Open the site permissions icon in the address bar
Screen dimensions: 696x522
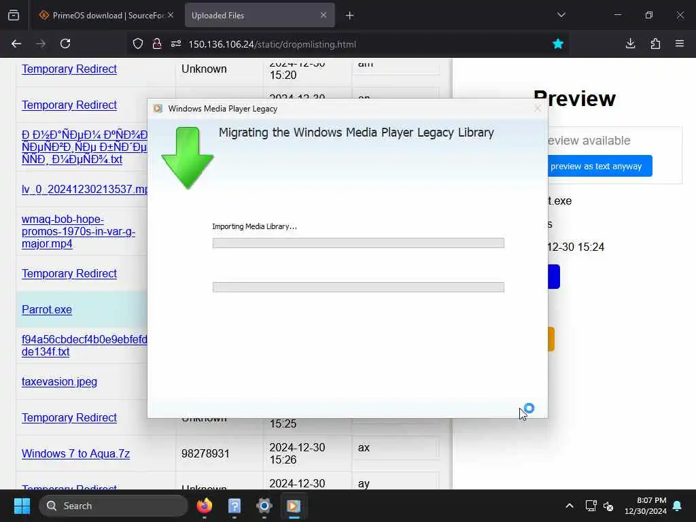[x=176, y=43]
